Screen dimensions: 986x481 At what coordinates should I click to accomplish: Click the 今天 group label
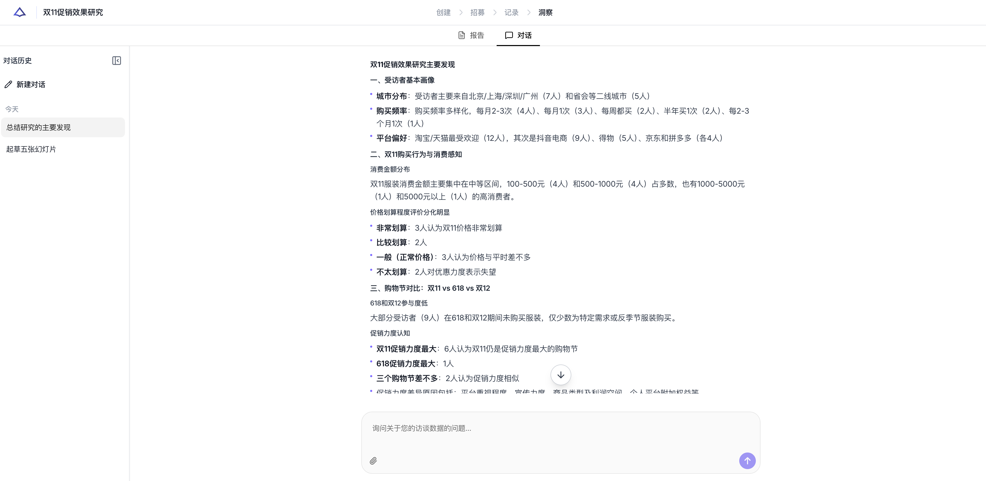click(12, 109)
